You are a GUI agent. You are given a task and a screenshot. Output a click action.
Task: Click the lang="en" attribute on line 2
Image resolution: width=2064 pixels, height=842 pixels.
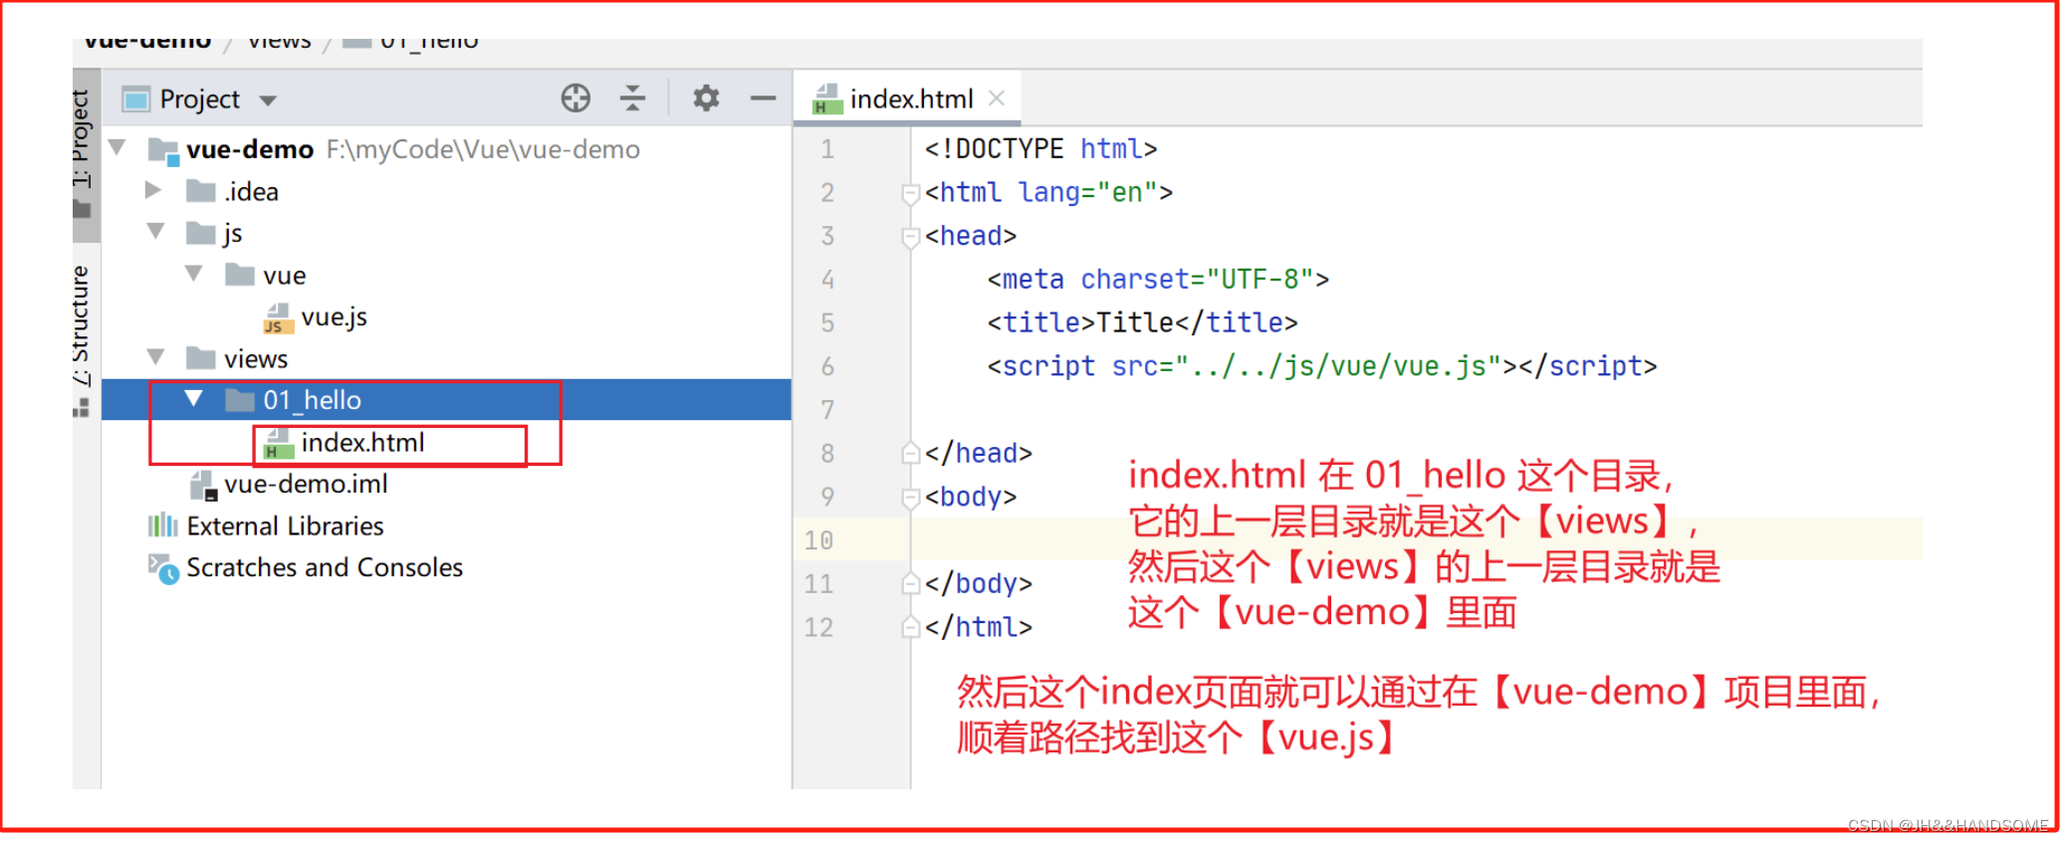(x=1087, y=193)
